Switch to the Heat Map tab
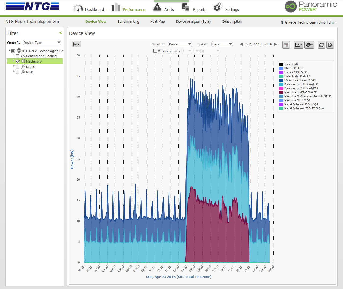The width and height of the screenshot is (343, 289). point(157,22)
